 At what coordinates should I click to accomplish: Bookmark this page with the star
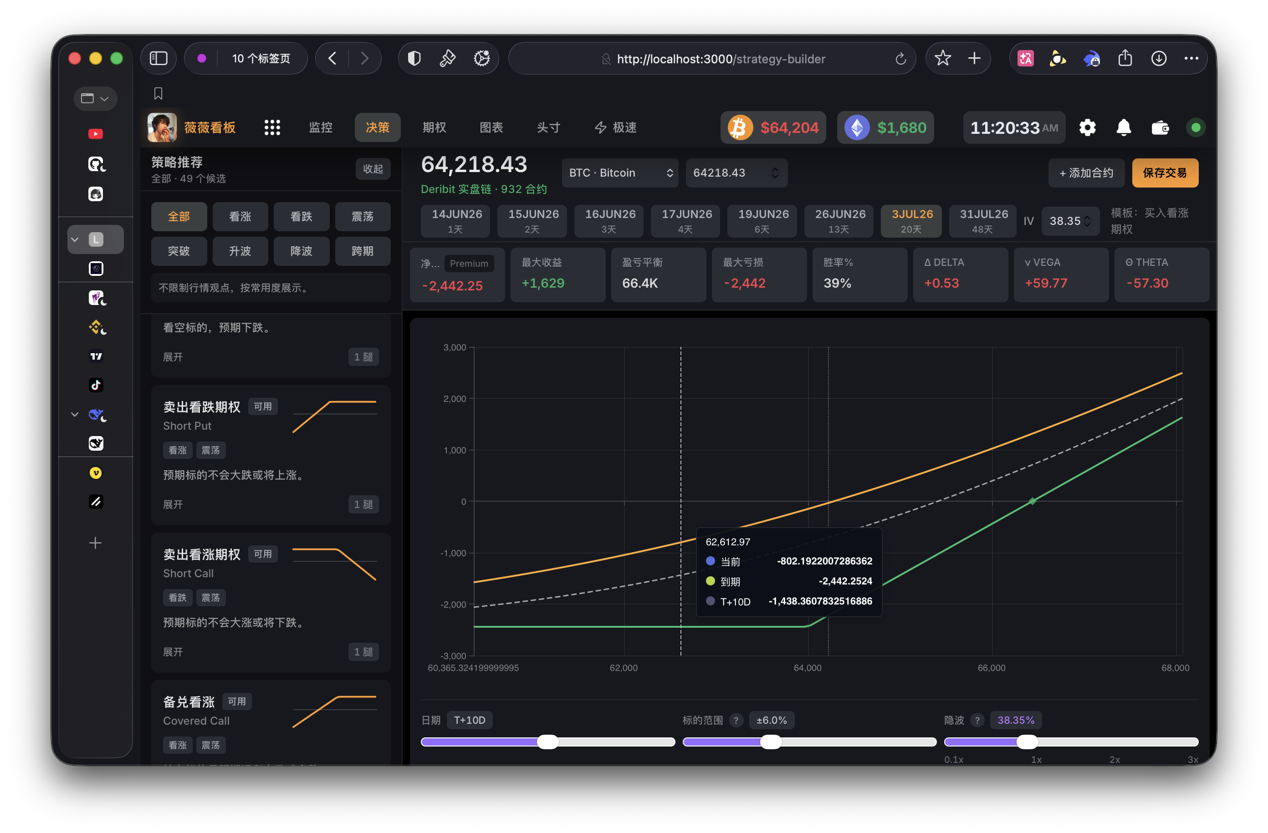coord(942,59)
